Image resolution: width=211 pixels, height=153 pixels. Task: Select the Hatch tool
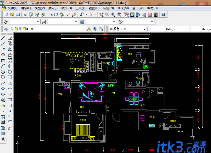click(3, 117)
